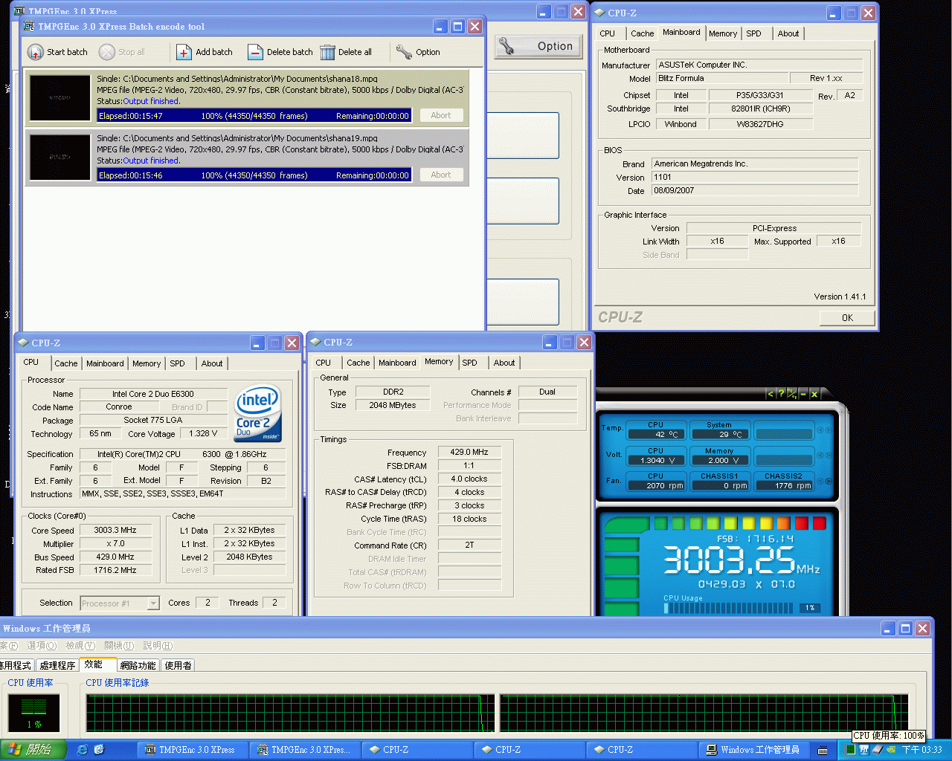This screenshot has height=761, width=952.
Task: Open About tab in CPU-Z motherboard window
Action: coord(788,33)
